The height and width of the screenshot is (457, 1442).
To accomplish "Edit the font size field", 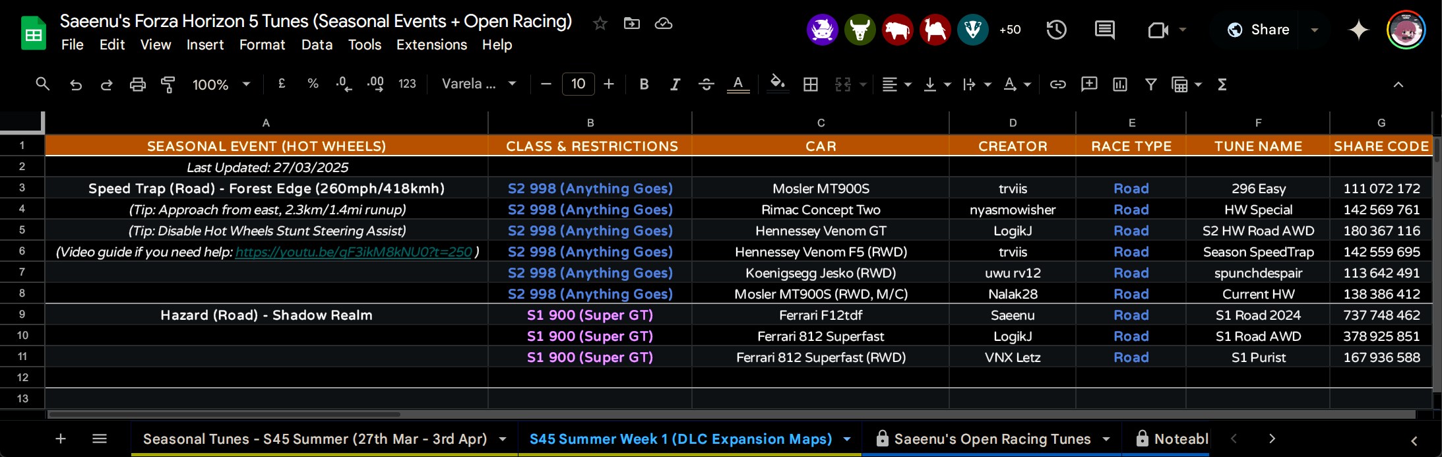I will [x=579, y=84].
